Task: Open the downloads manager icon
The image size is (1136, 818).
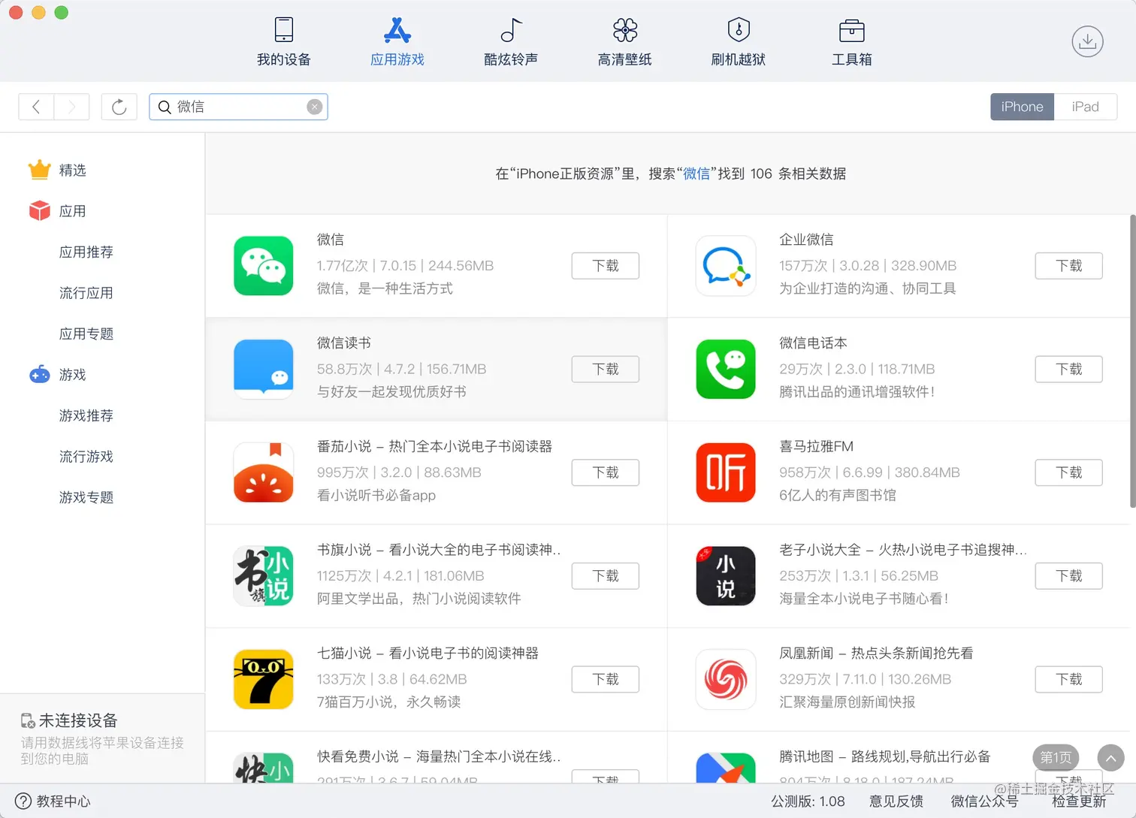Action: click(1087, 41)
